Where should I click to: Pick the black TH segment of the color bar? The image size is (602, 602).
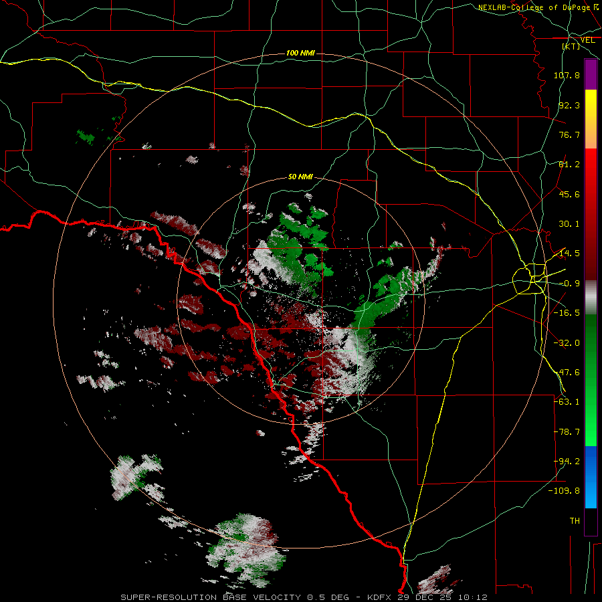(591, 521)
